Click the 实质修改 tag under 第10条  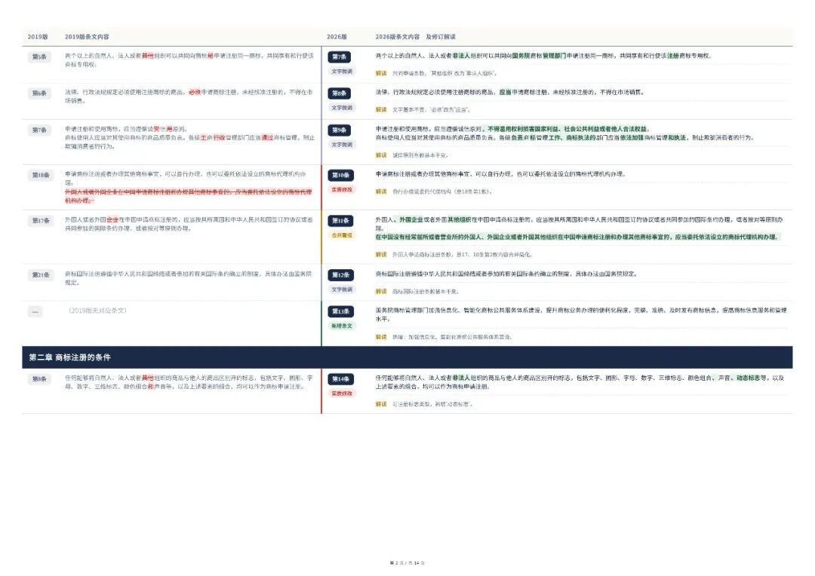click(x=342, y=189)
